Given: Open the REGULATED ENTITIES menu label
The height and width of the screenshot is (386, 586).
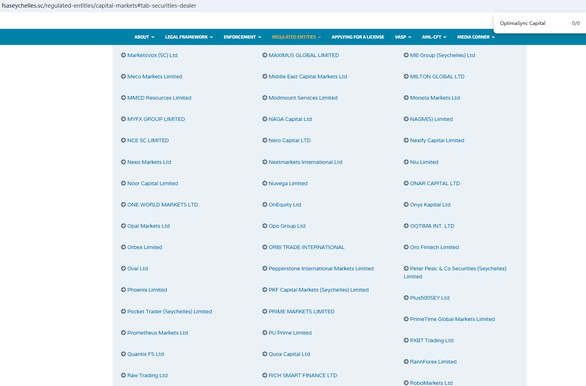Looking at the screenshot, I should (294, 37).
